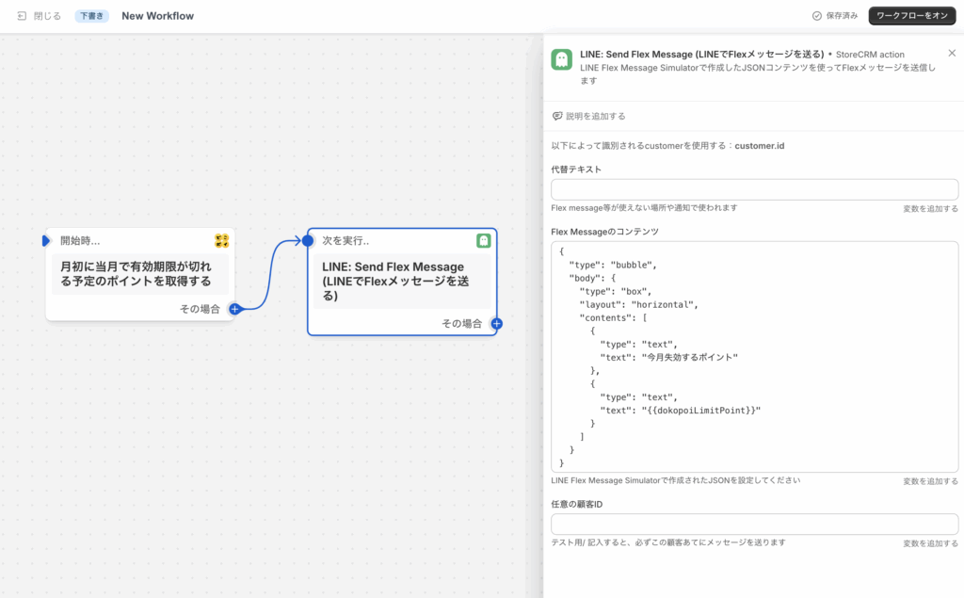Focus the 代替テキスト input field
This screenshot has width=964, height=598.
[x=754, y=189]
